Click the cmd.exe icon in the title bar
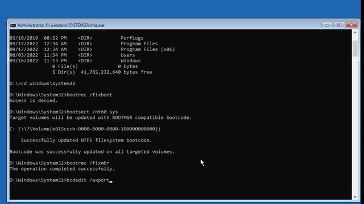This screenshot has height=204, width=364. (x=13, y=25)
